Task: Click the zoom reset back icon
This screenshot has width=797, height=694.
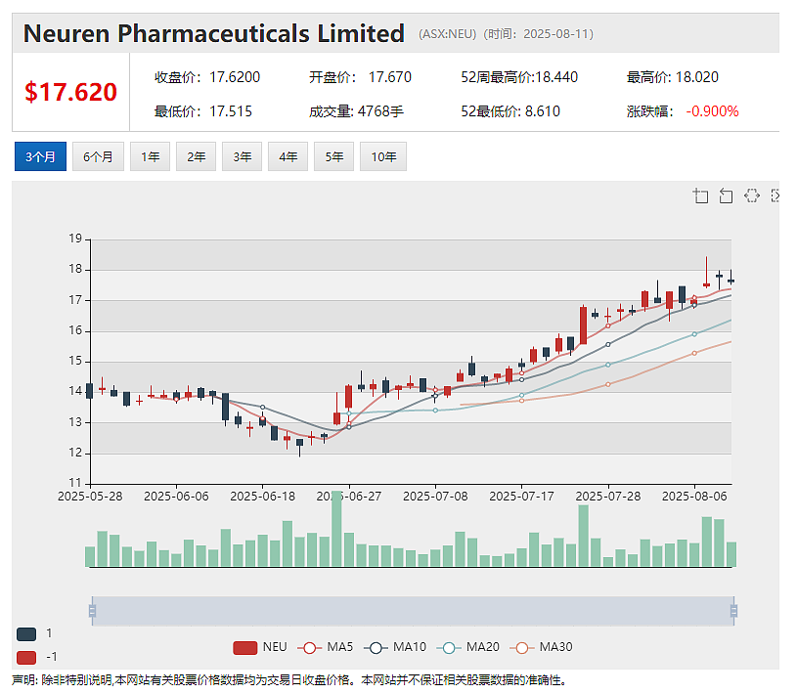Action: click(x=726, y=195)
